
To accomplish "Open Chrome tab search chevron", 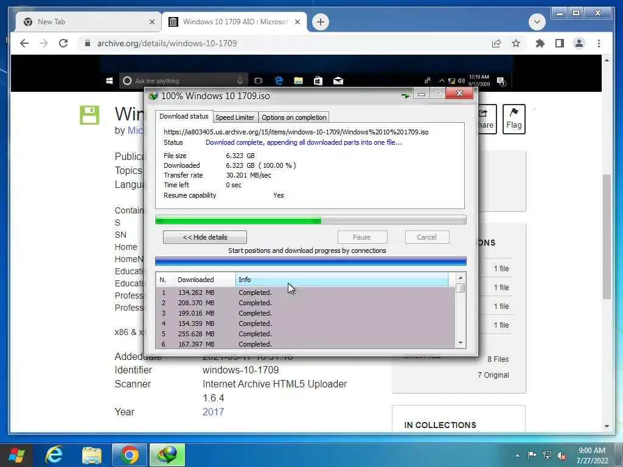I will [x=537, y=22].
